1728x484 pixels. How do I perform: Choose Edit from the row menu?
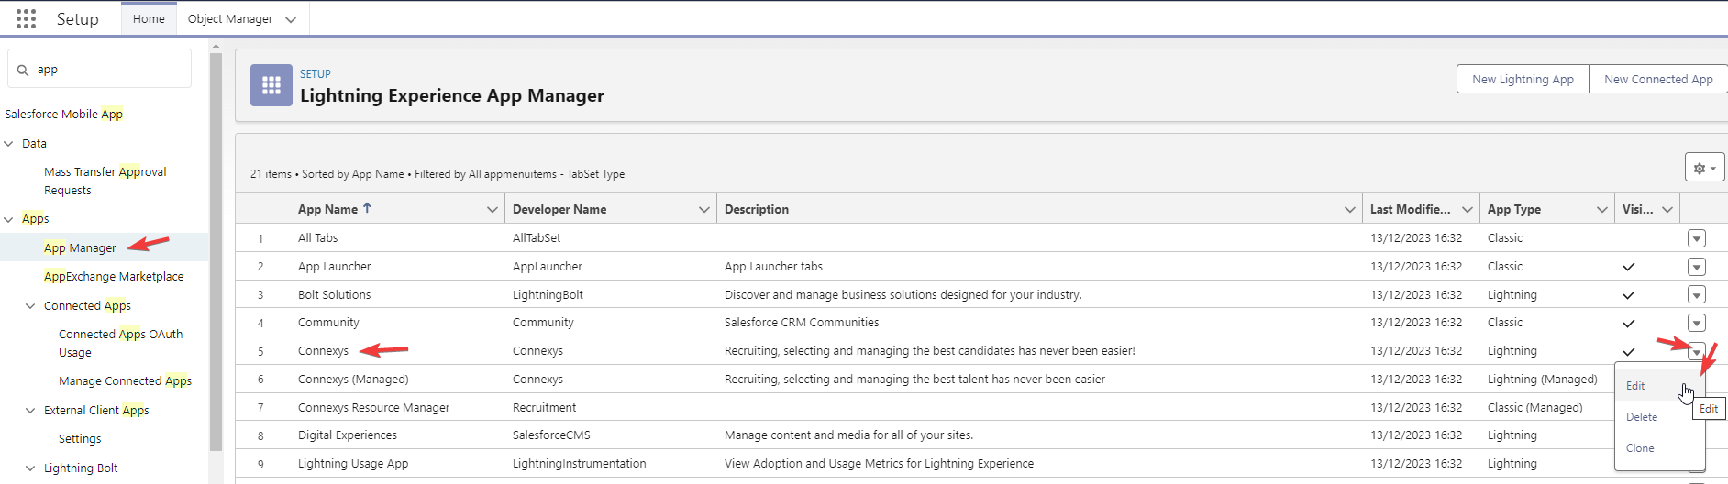pos(1635,386)
